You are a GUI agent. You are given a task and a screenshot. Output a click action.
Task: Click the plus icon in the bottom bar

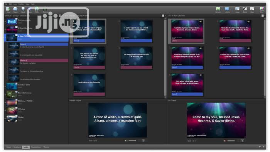point(260,147)
